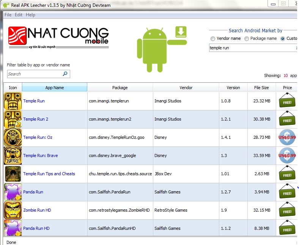Sort table by File Size column

tap(261, 88)
